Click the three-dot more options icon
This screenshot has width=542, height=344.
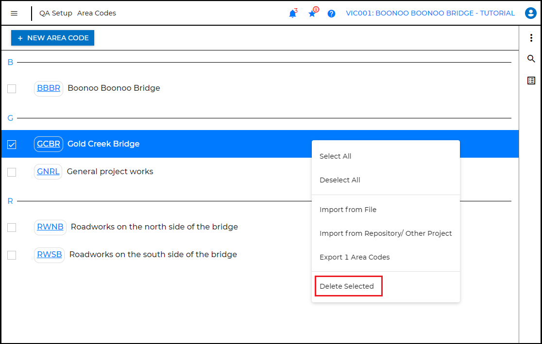[x=531, y=38]
